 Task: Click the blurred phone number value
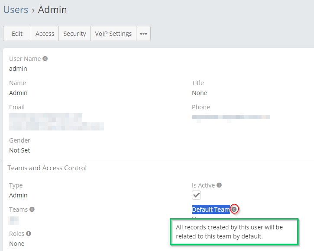pos(231,118)
